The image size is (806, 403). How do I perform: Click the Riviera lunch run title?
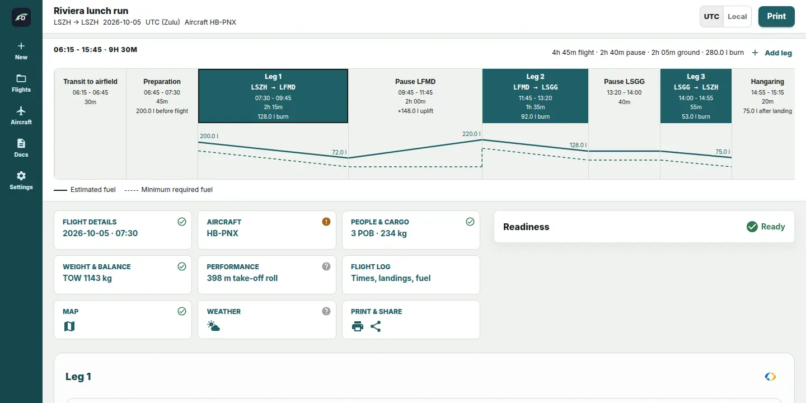[x=91, y=11]
